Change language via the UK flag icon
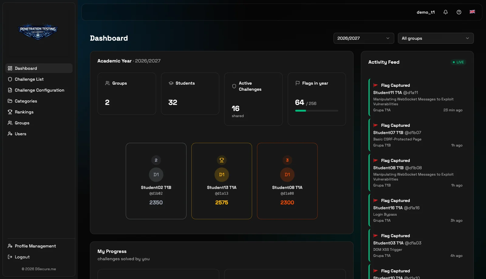Screen dimensions: 486x279 pos(472,12)
